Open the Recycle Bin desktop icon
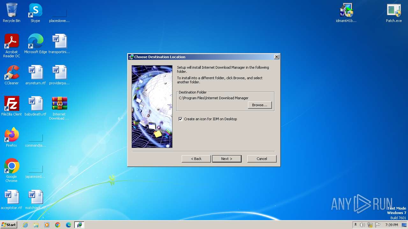 coord(11,13)
